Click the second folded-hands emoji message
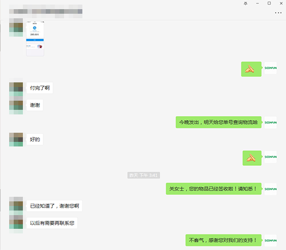 pos(252,158)
